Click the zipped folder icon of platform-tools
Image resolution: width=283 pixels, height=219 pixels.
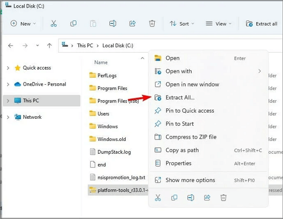pyautogui.click(x=92, y=190)
